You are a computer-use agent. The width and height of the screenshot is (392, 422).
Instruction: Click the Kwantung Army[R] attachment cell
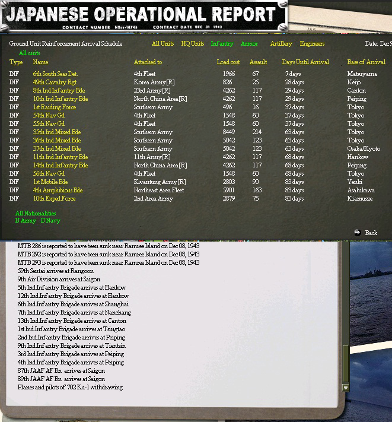point(160,182)
